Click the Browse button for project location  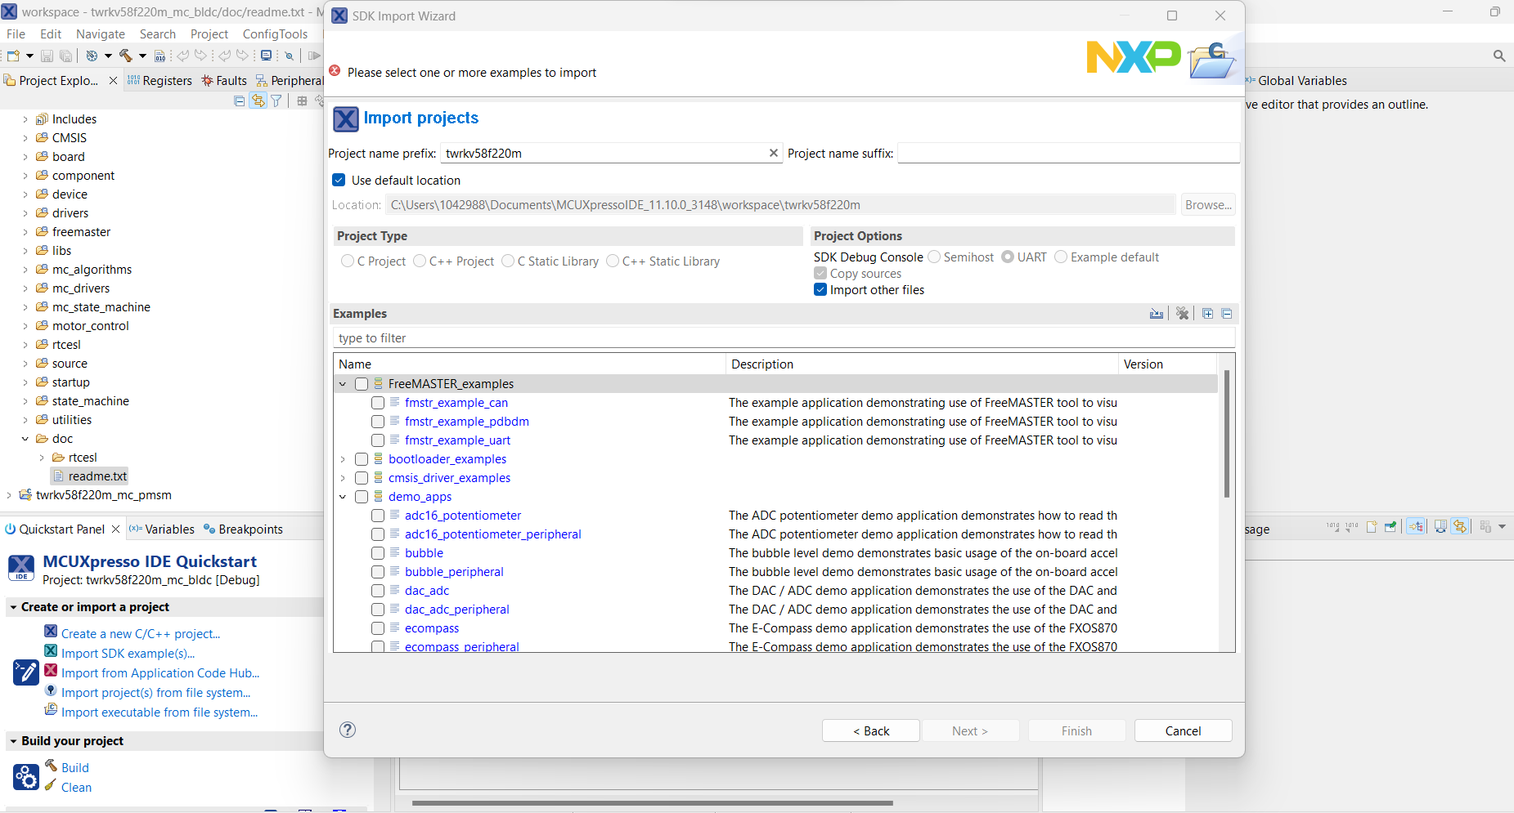pos(1208,204)
